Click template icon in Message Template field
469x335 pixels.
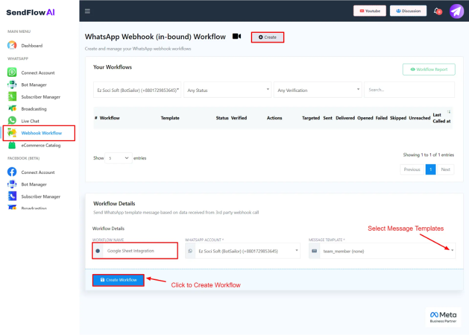(314, 251)
